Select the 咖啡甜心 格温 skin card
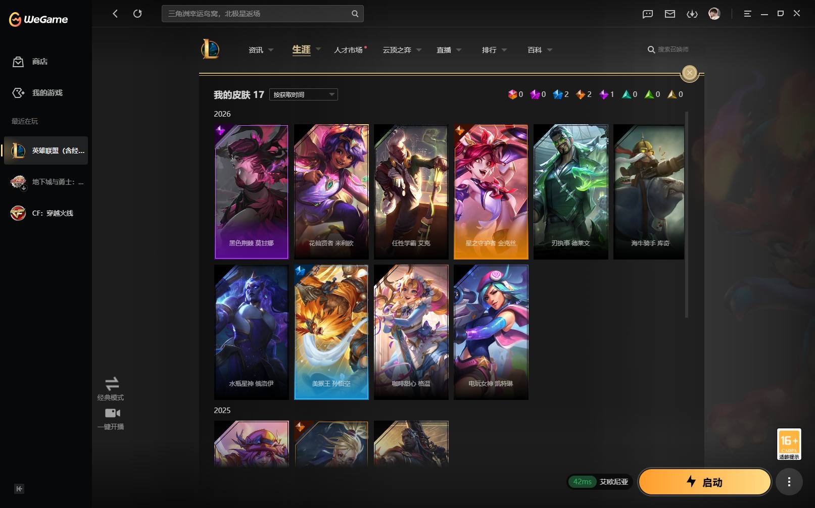 tap(411, 332)
